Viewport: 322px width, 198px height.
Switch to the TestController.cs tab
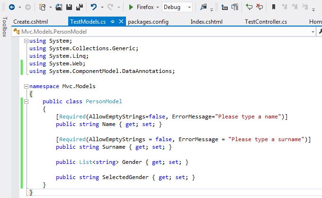tap(265, 22)
